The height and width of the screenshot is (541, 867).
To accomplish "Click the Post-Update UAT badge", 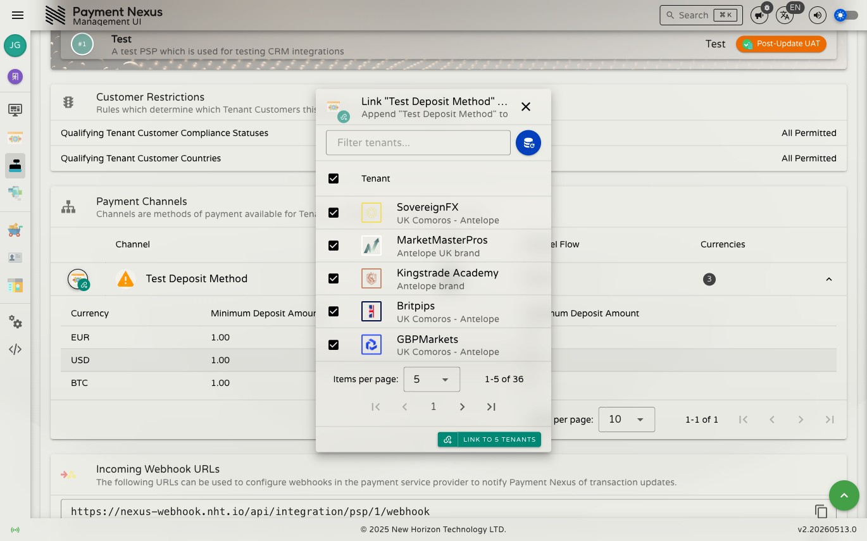I will click(x=781, y=44).
